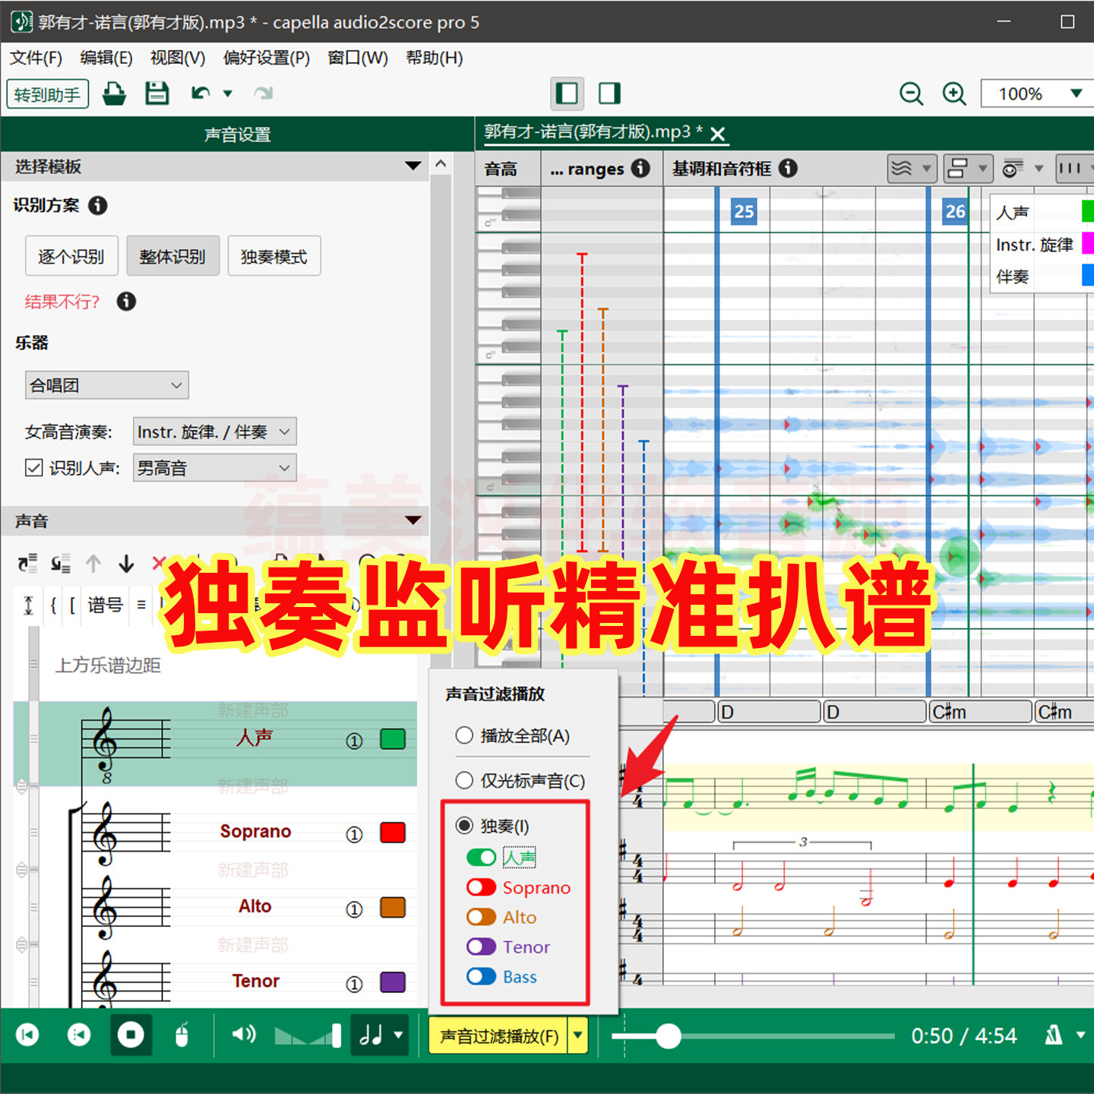The image size is (1094, 1094).
Task: Click the stacked rectangles layout icon
Action: pyautogui.click(x=959, y=168)
